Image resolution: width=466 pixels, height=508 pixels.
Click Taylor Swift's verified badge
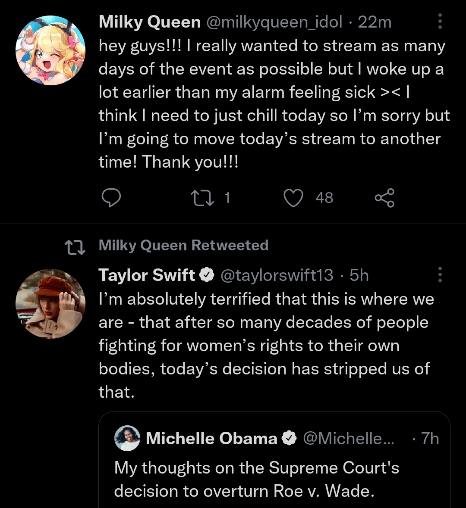[x=207, y=275]
